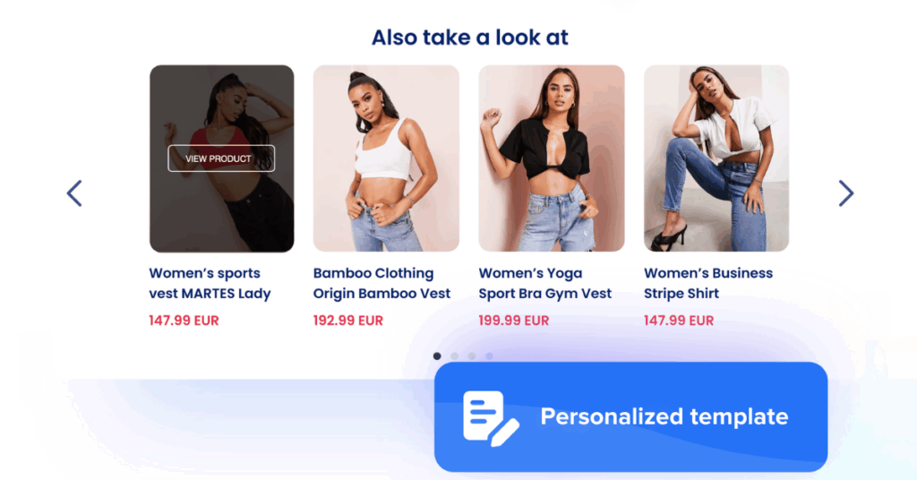Switch to third carousel page dot
917x480 pixels.
coord(472,356)
